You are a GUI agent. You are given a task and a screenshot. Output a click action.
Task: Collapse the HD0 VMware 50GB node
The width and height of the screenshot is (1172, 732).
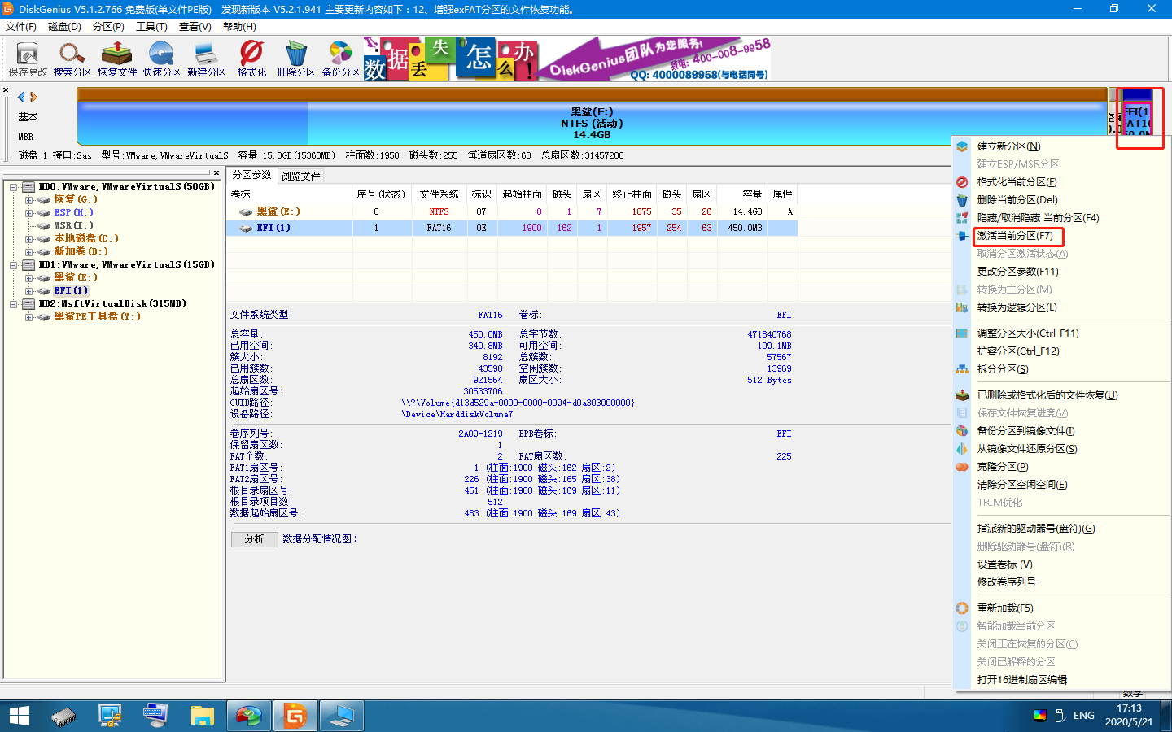coord(14,187)
